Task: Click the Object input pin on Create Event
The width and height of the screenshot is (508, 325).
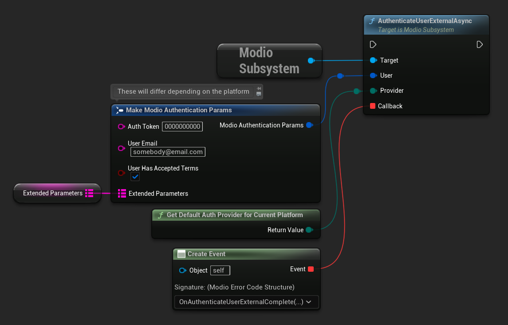Action: 183,270
